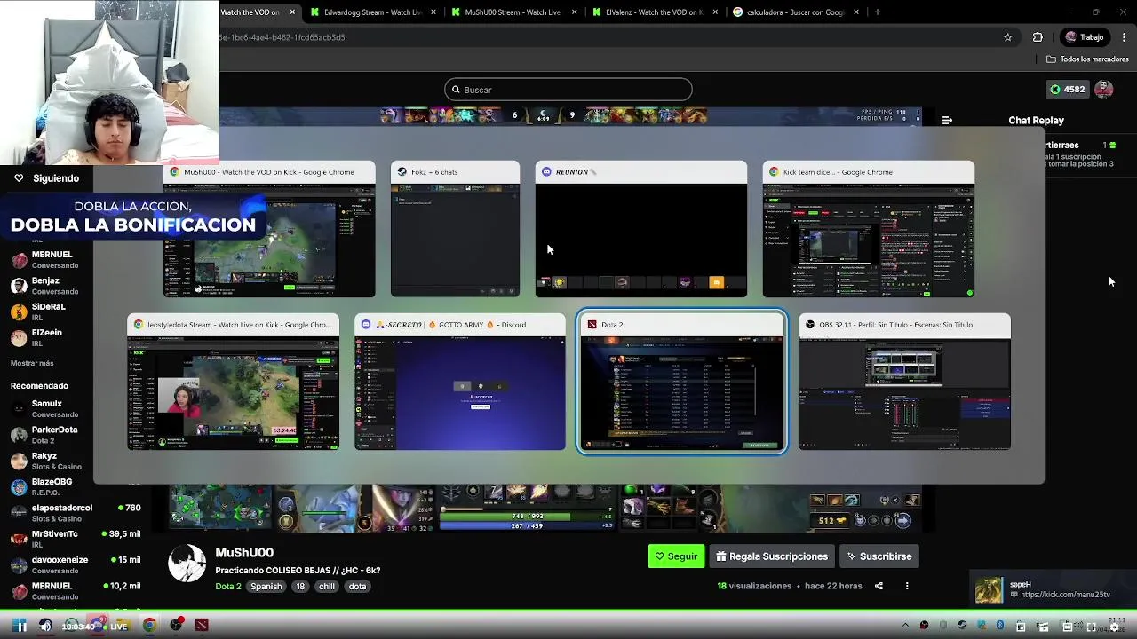Share the VOD with share icon
The width and height of the screenshot is (1137, 639).
click(x=879, y=586)
